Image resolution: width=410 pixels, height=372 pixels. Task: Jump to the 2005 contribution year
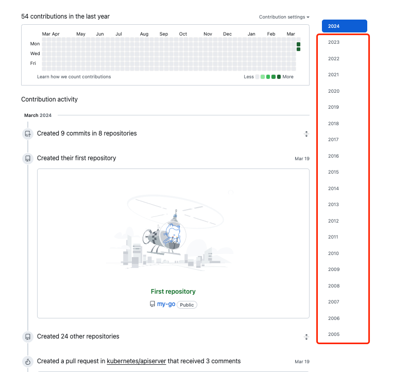tap(334, 334)
